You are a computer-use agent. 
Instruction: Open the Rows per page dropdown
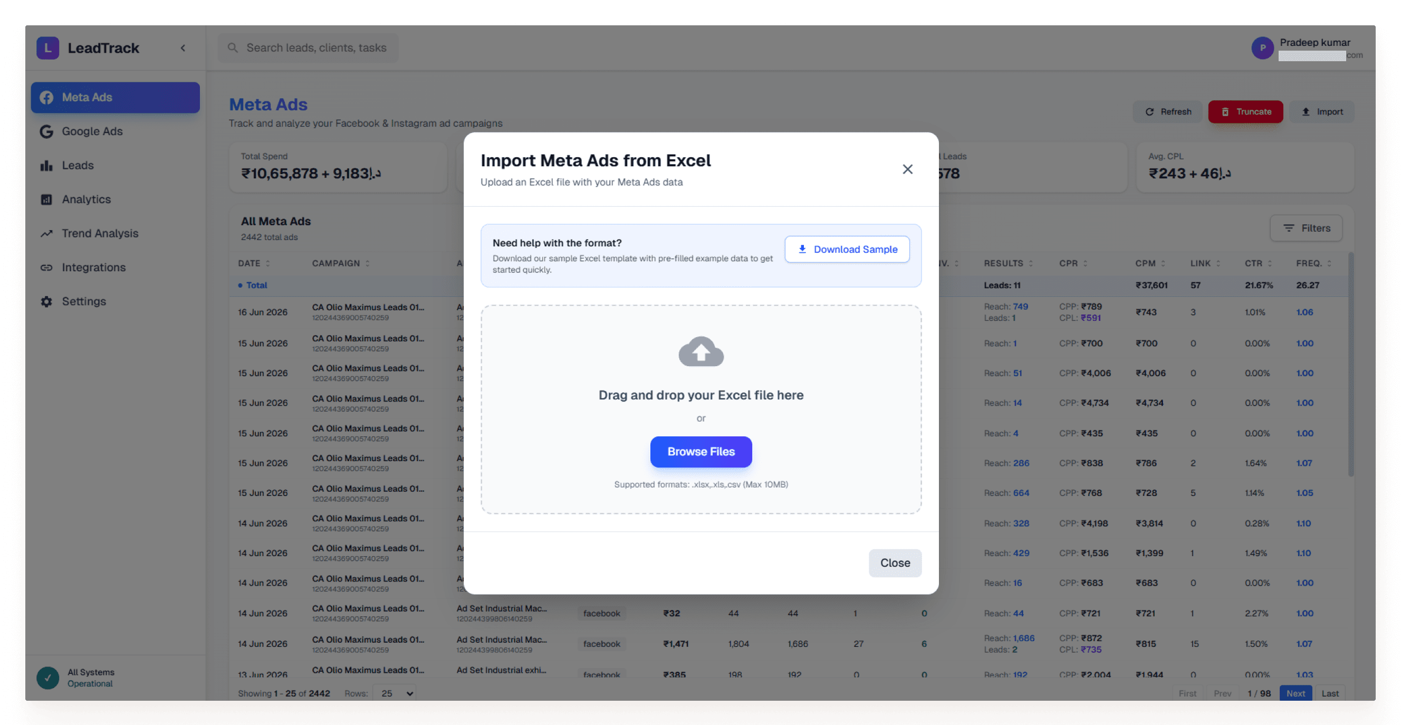(x=396, y=693)
